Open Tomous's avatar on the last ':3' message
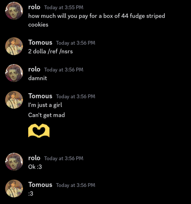The image size is (191, 204). tap(14, 188)
